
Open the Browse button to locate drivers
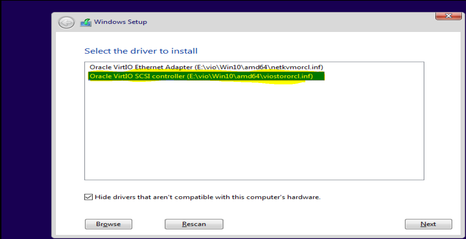[x=109, y=224]
